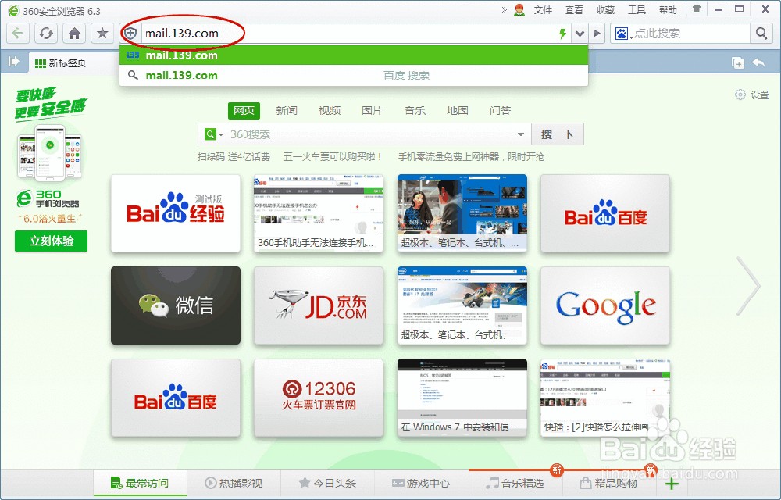
Task: Click the user avatar login icon
Action: point(519,10)
